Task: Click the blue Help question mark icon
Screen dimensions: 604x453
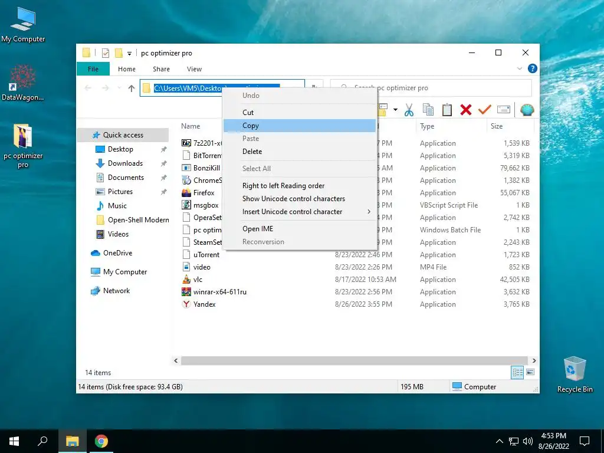Action: coord(533,68)
